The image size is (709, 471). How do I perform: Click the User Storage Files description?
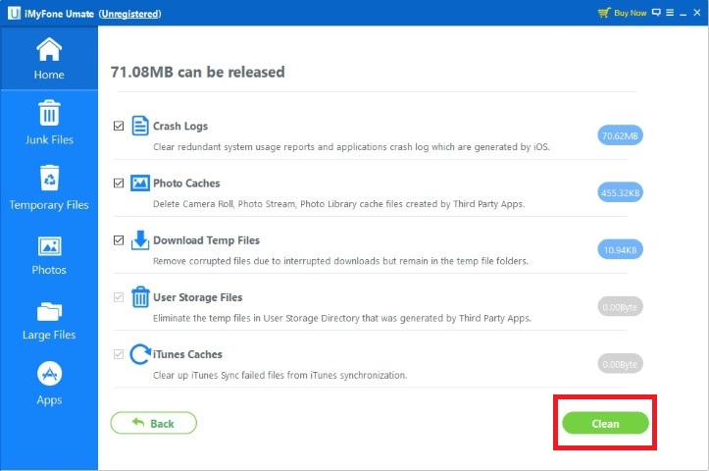click(x=342, y=318)
